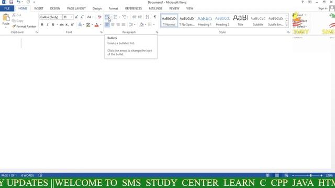Screen dimensions: 335x188
Task: Toggle subscript formatting
Action: pyautogui.click(x=67, y=25)
